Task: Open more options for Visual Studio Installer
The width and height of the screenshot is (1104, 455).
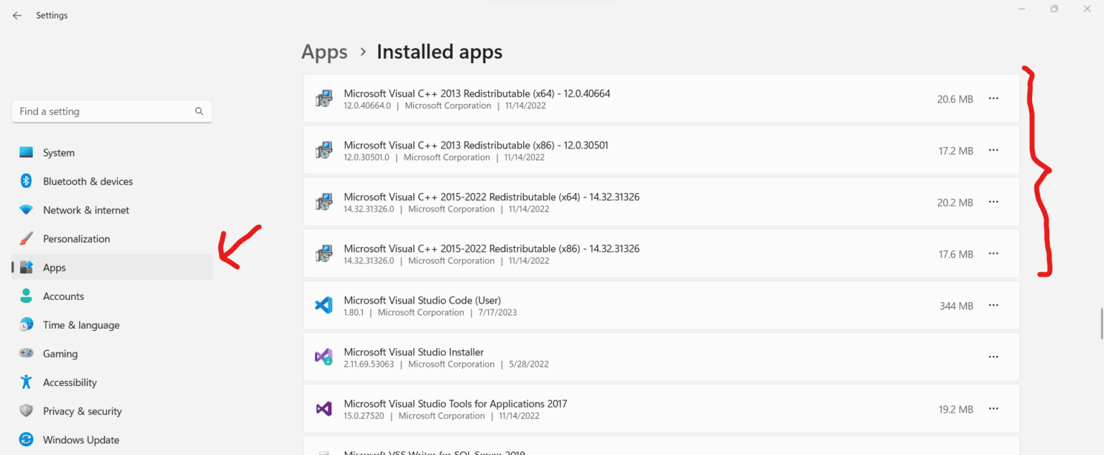Action: [993, 357]
